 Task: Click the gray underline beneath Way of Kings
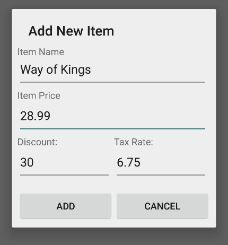pyautogui.click(x=112, y=82)
